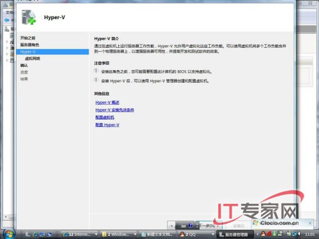Image resolution: width=319 pixels, height=239 pixels.
Task: Open dropdown of 2 Windows taskbar group
Action: click(x=135, y=234)
